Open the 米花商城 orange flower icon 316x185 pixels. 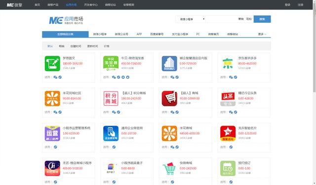(x=169, y=134)
